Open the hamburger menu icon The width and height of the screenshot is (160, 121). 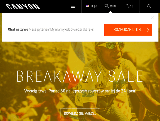pyautogui.click(x=73, y=6)
